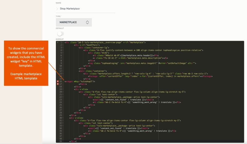Click the chevron icon before Shop Marketplace
The image size is (247, 144).
tap(57, 9)
